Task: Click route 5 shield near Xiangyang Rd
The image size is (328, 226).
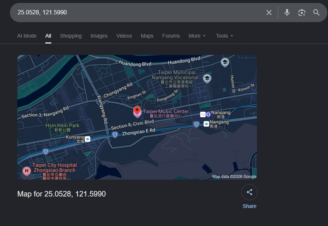Action: [115, 135]
